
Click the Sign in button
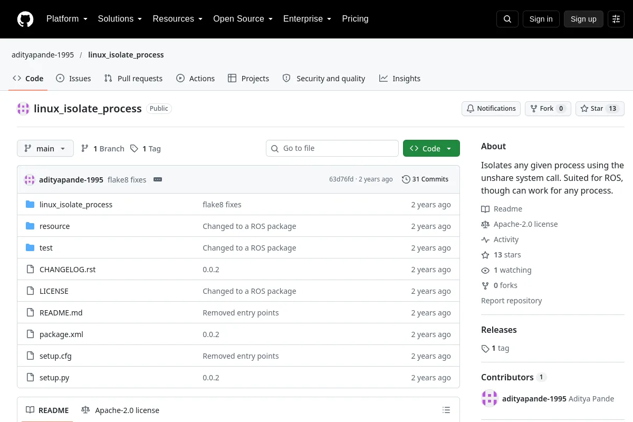pos(541,19)
